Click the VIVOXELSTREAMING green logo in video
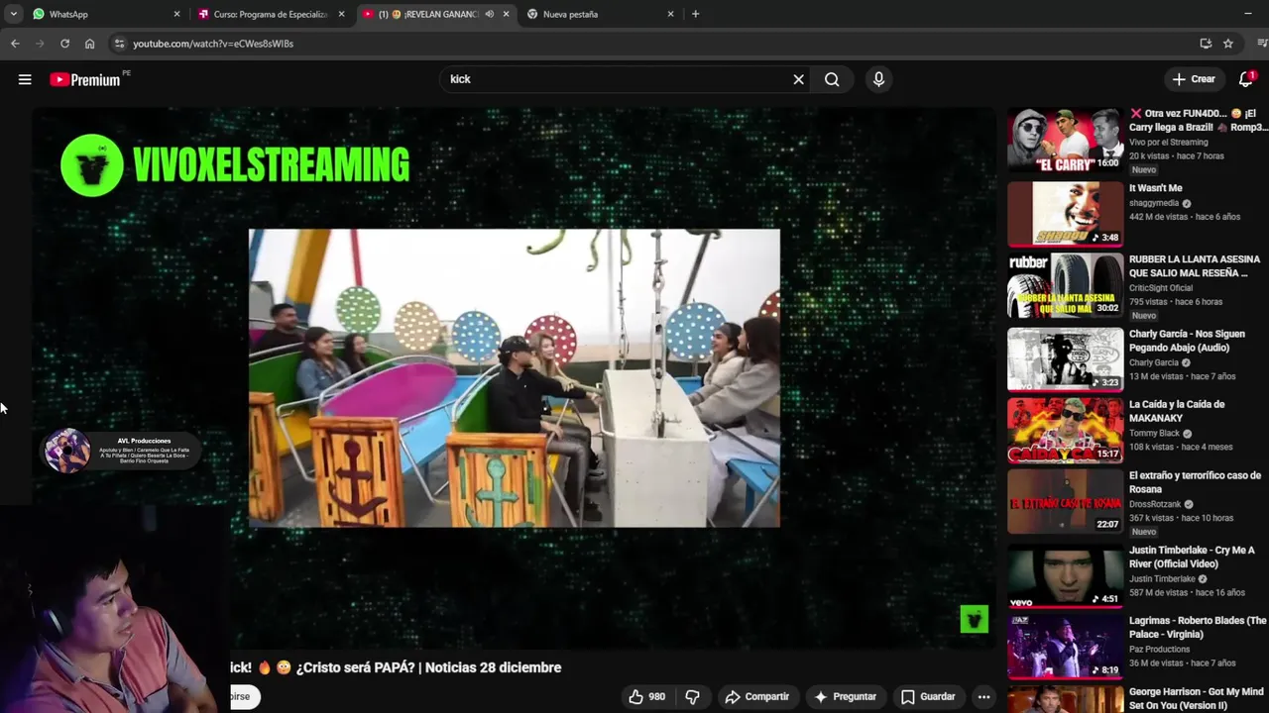Viewport: 1269px width, 713px height. (235, 165)
